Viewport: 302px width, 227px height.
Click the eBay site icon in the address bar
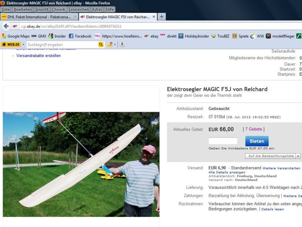15,26
